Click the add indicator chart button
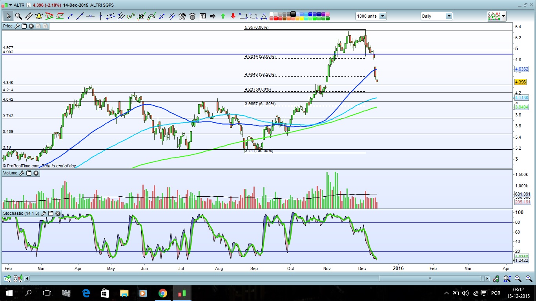This screenshot has height=301, width=536. click(x=494, y=16)
